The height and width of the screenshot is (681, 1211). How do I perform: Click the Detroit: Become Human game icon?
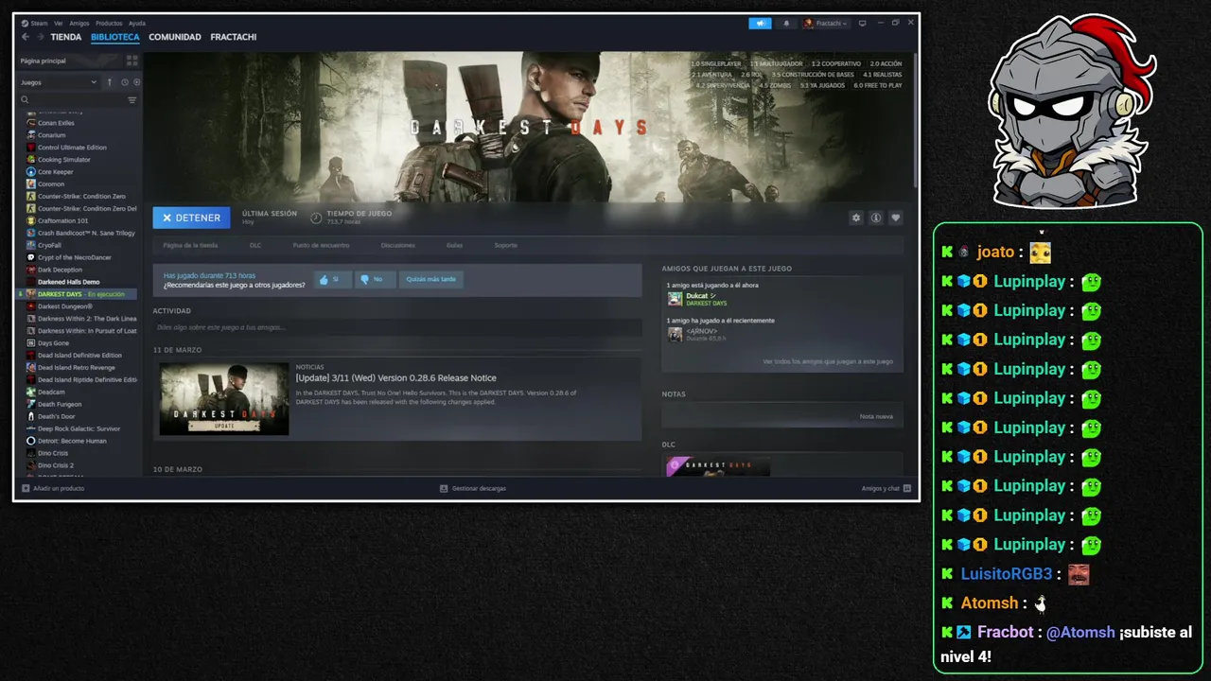31,441
